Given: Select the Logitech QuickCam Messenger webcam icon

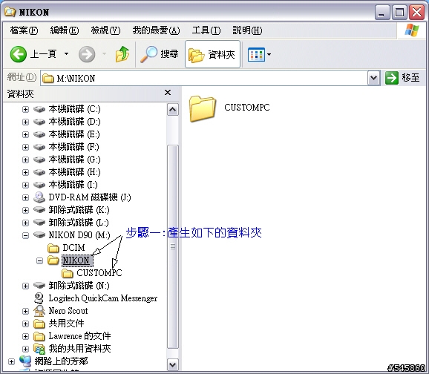Looking at the screenshot, I should click(x=39, y=298).
